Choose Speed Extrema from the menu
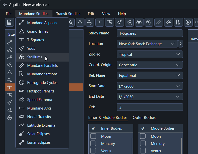The image size is (198, 154). (x=42, y=100)
